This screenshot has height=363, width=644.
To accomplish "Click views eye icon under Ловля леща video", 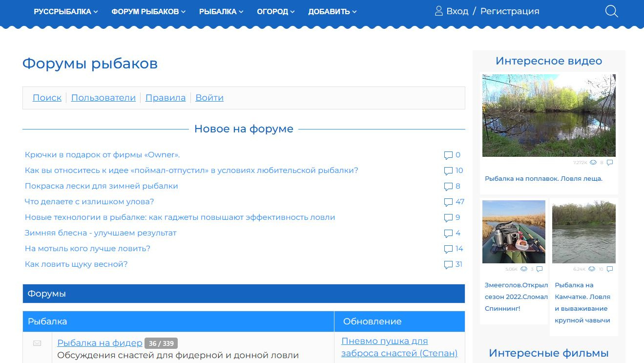I will click(593, 163).
